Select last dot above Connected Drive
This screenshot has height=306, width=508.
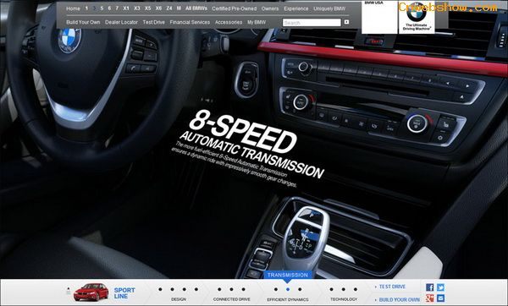243,289
